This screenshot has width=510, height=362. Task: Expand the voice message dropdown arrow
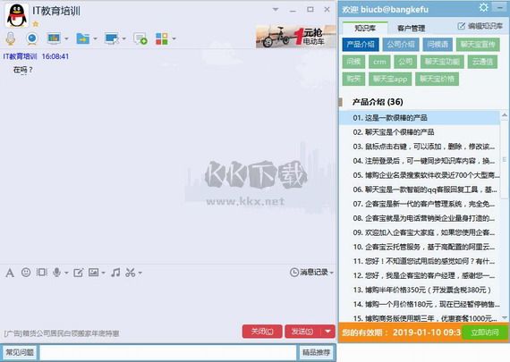click(66, 273)
